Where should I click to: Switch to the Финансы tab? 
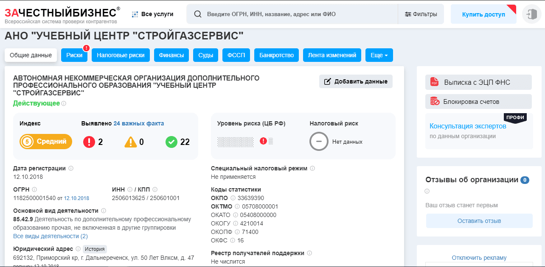tap(171, 55)
